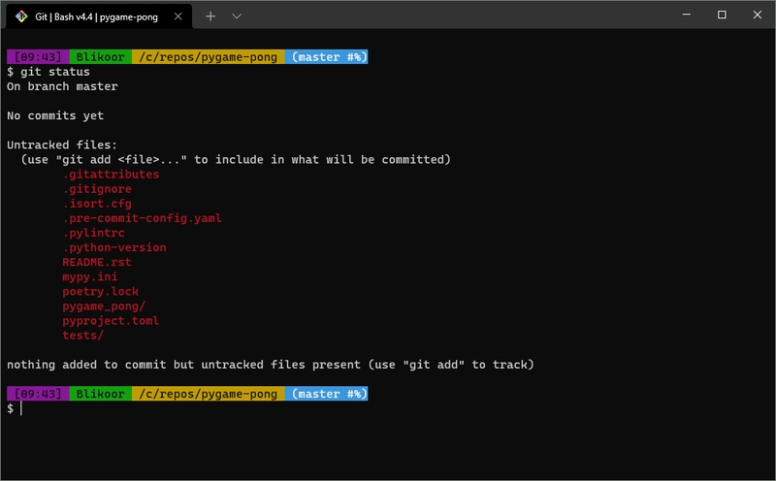This screenshot has width=776, height=481.
Task: Click the lower /c/repos/pygame-pong path segment
Action: (x=208, y=394)
